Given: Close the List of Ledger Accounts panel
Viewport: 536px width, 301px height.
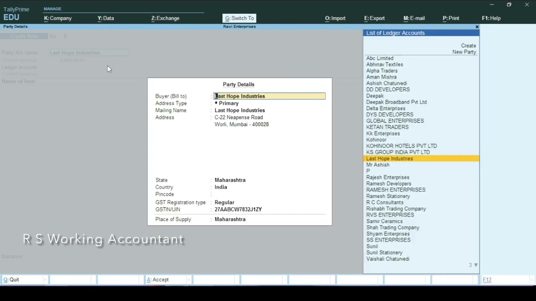Looking at the screenshot, I should point(477,27).
